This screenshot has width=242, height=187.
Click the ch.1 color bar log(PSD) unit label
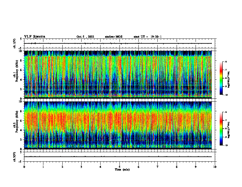(229, 79)
